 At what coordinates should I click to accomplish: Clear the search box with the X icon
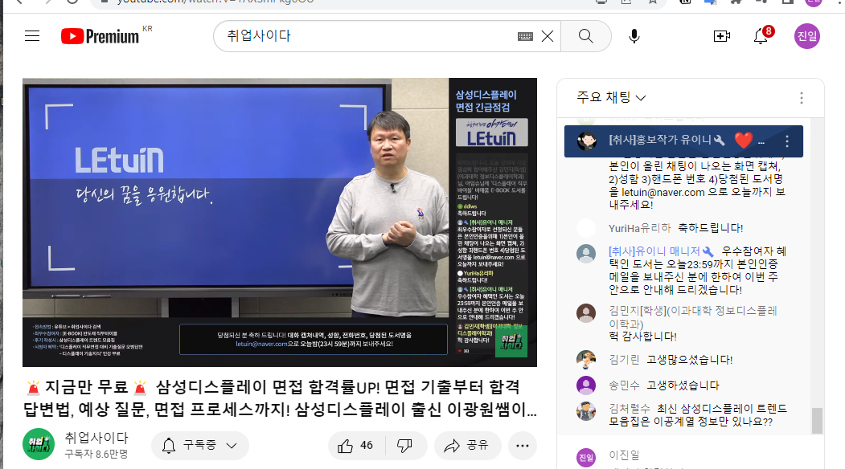pyautogui.click(x=548, y=36)
